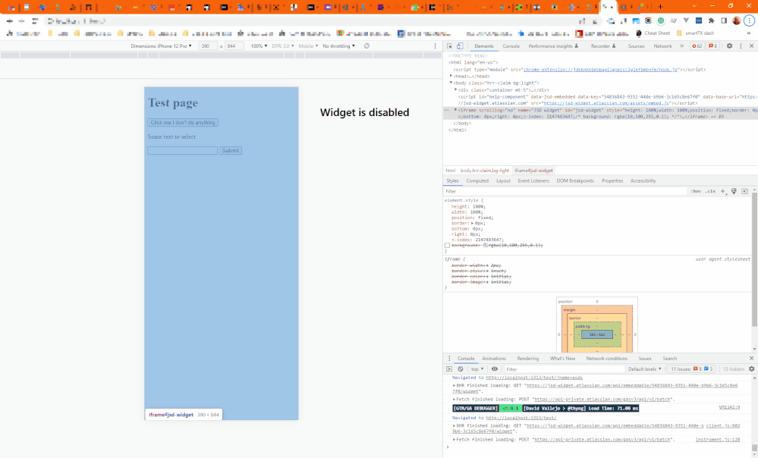
Task: Toggle the .cls class editor button
Action: [710, 191]
